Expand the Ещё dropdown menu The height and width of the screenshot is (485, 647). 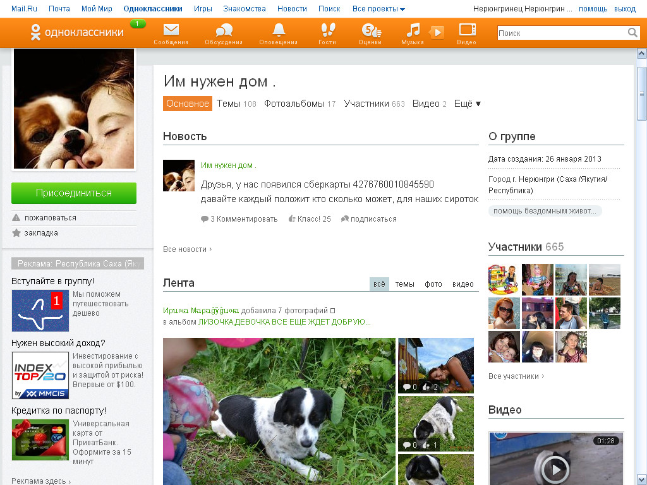(x=468, y=104)
